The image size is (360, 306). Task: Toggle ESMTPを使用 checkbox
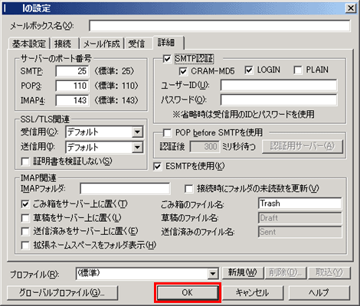click(157, 167)
